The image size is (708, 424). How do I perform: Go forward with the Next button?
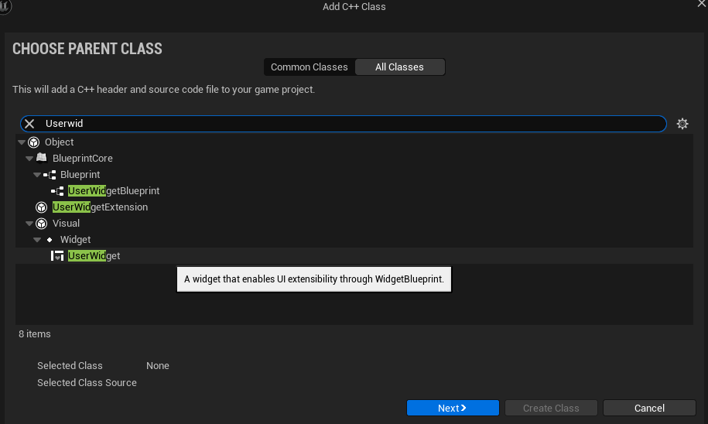pos(453,408)
